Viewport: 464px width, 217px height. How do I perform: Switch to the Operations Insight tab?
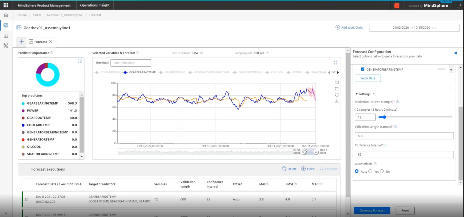(95, 5)
